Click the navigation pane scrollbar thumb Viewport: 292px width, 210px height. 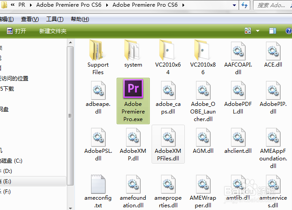tap(70, 116)
